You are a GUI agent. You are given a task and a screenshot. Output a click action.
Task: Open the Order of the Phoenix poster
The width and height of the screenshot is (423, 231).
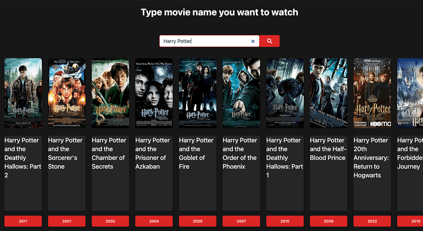pos(241,93)
